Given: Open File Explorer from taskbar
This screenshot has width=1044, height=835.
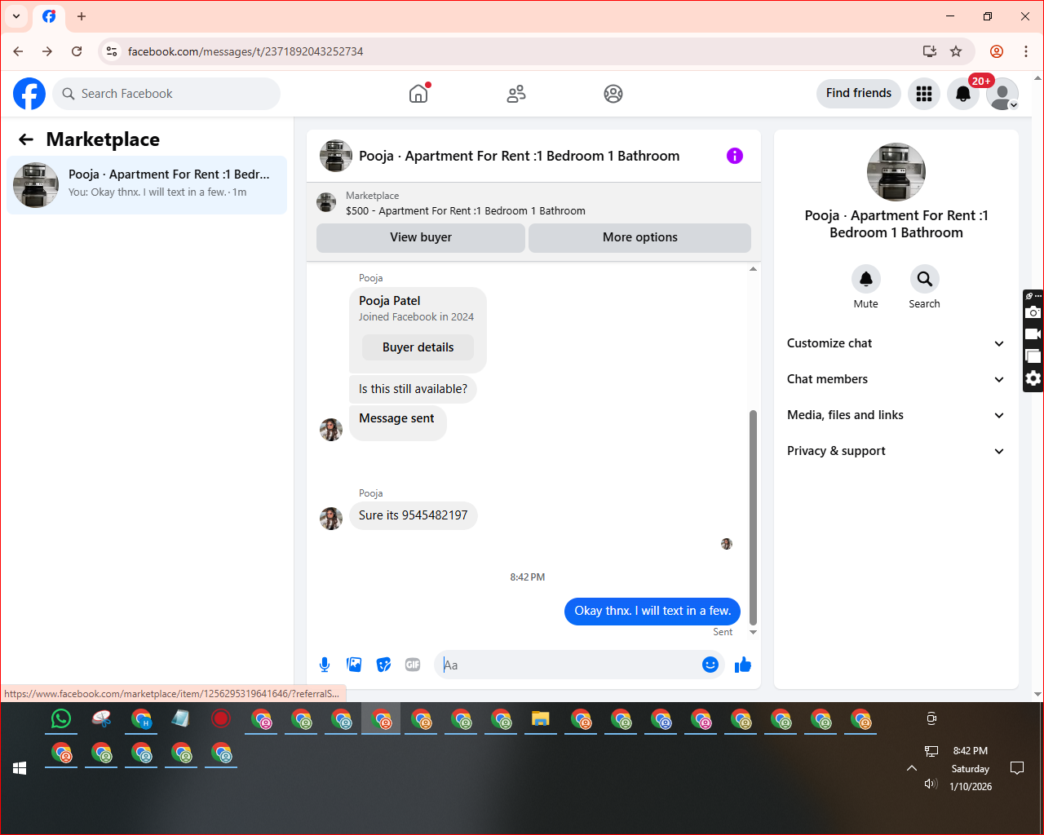Looking at the screenshot, I should coord(541,718).
